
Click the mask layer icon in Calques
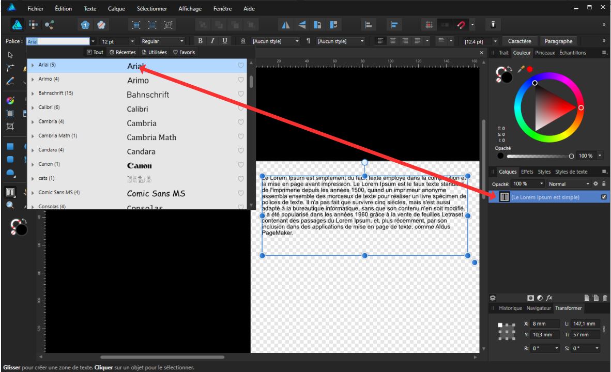pyautogui.click(x=530, y=298)
